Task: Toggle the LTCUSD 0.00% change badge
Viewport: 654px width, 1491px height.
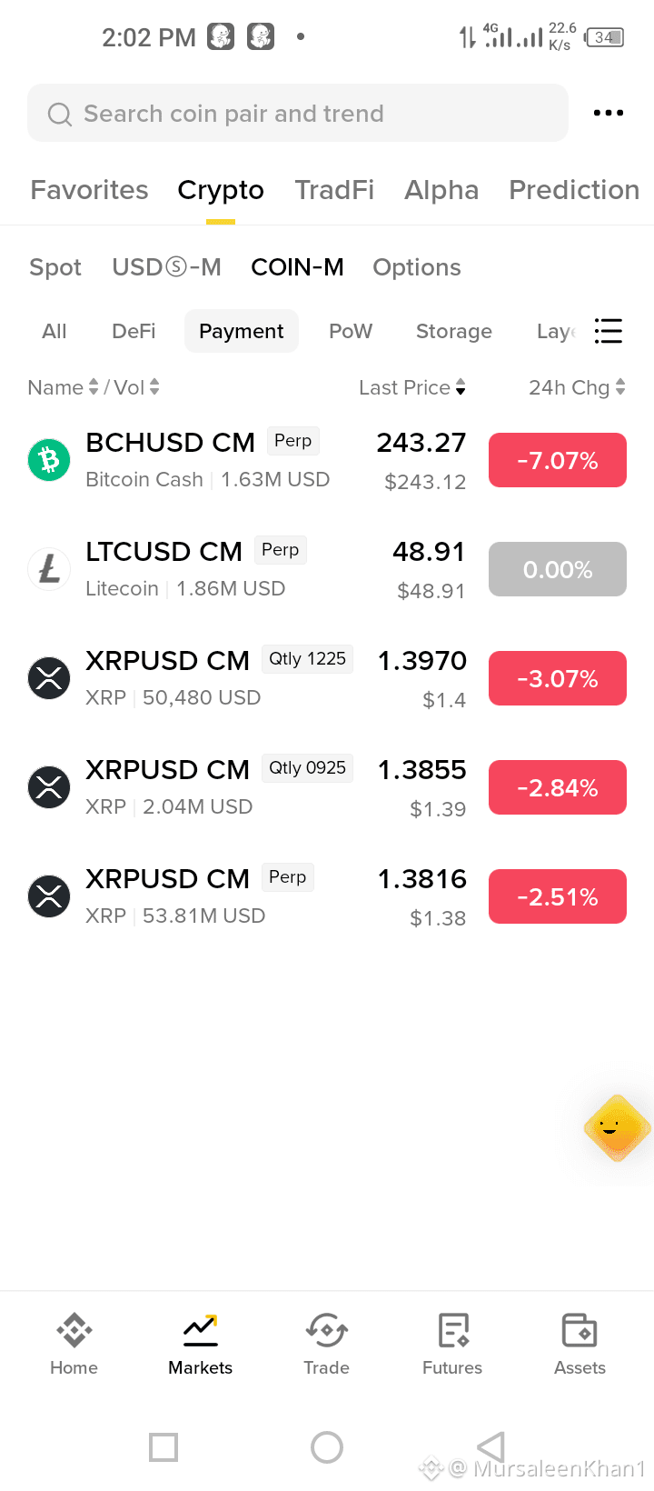Action: (558, 569)
